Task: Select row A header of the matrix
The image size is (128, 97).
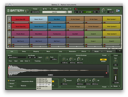Action: [x=9, y=19]
